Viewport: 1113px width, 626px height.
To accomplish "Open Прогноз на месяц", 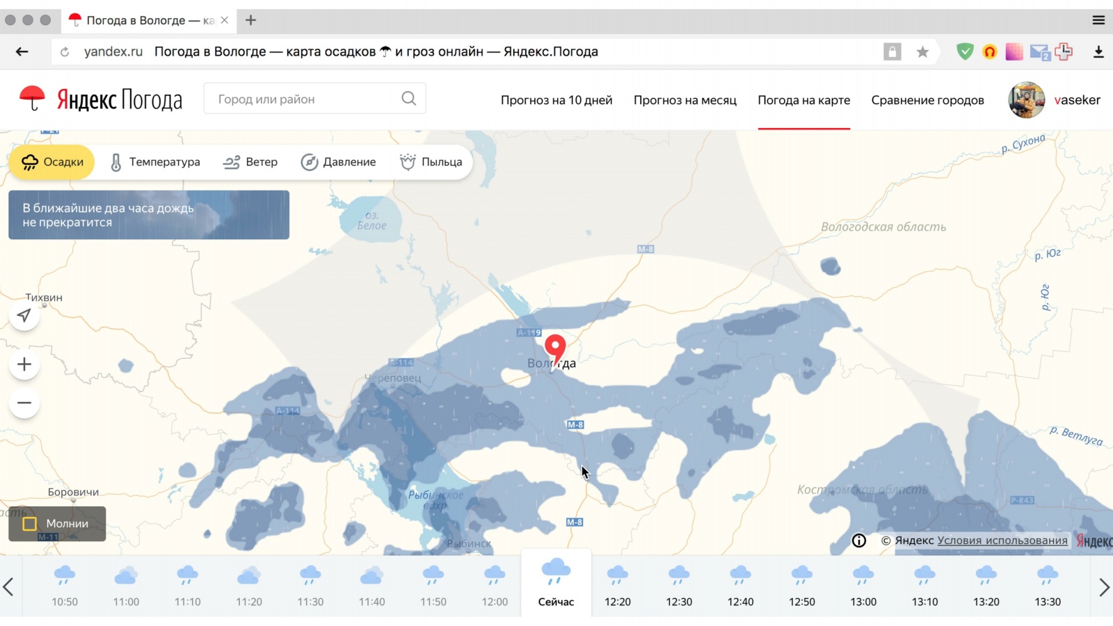I will click(685, 100).
